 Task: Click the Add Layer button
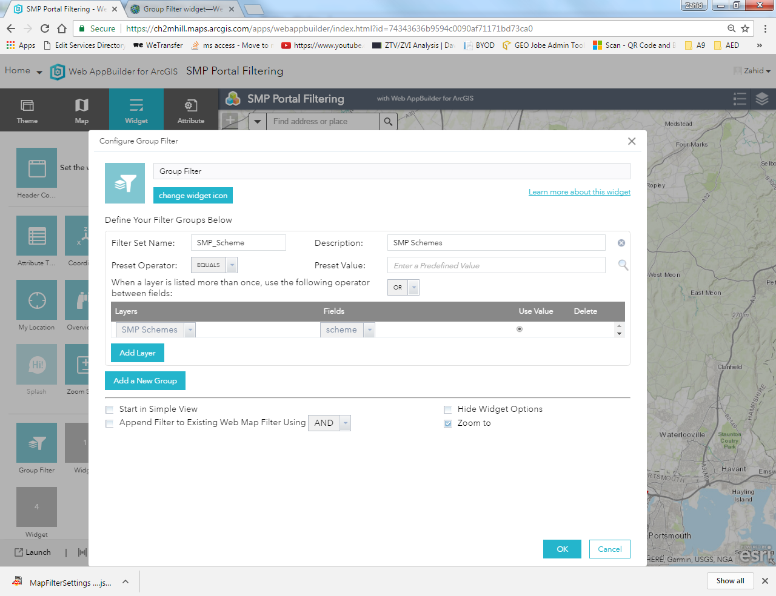click(138, 353)
